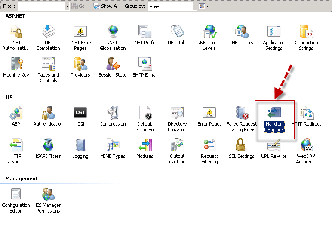Open Configuration Editor feature

pos(16,200)
